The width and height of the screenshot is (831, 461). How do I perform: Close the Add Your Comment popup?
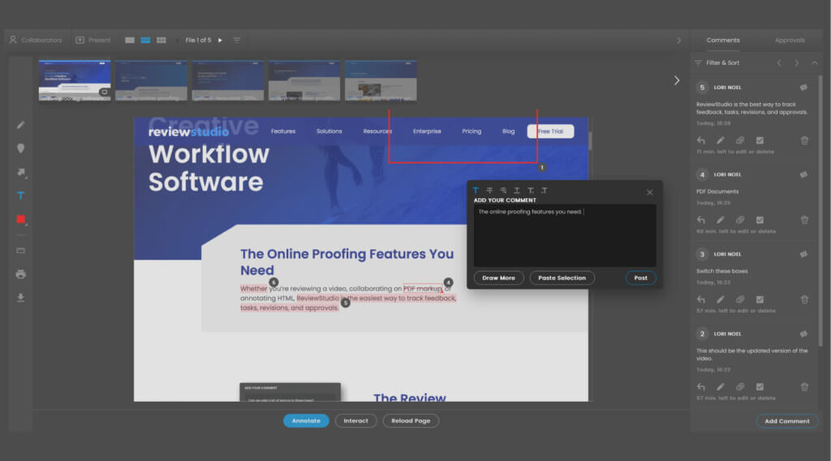point(650,192)
